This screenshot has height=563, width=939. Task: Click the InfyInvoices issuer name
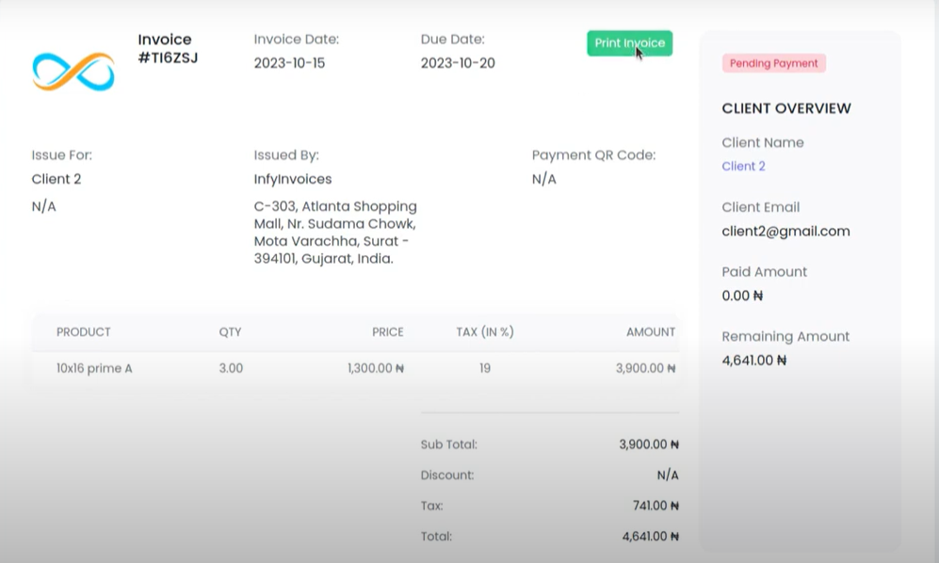coord(292,179)
